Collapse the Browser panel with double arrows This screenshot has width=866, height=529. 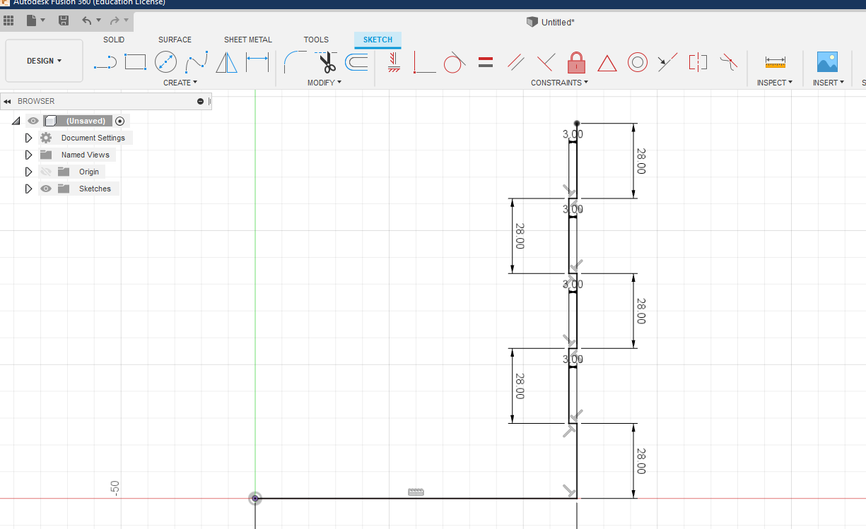tap(7, 102)
